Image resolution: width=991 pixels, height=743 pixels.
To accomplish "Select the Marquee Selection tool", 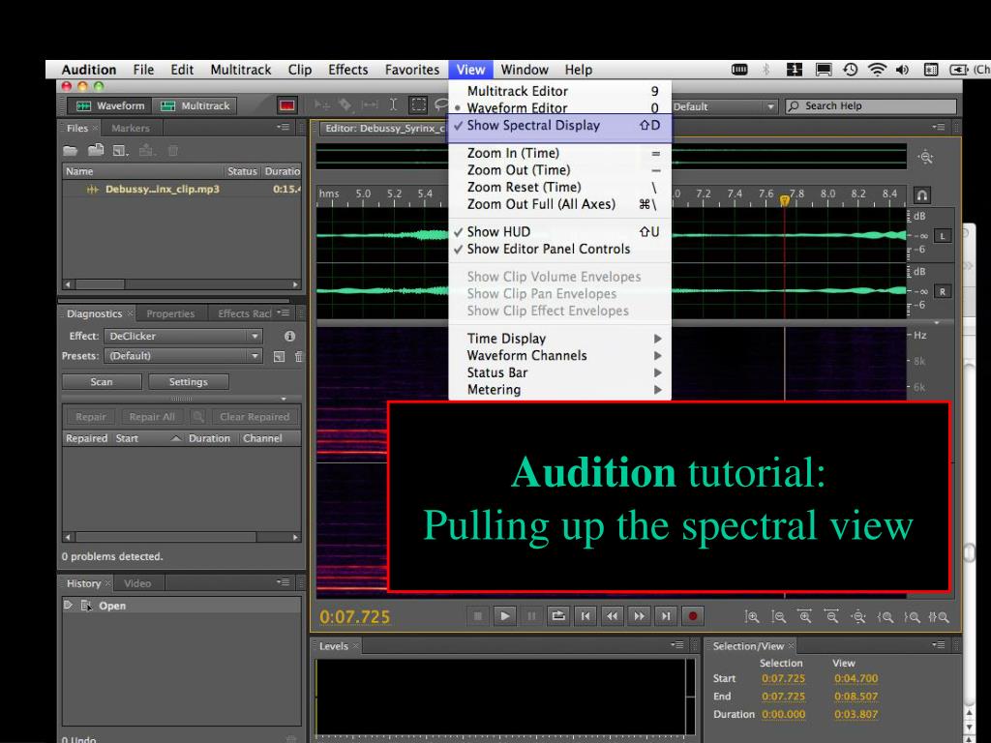I will point(418,104).
